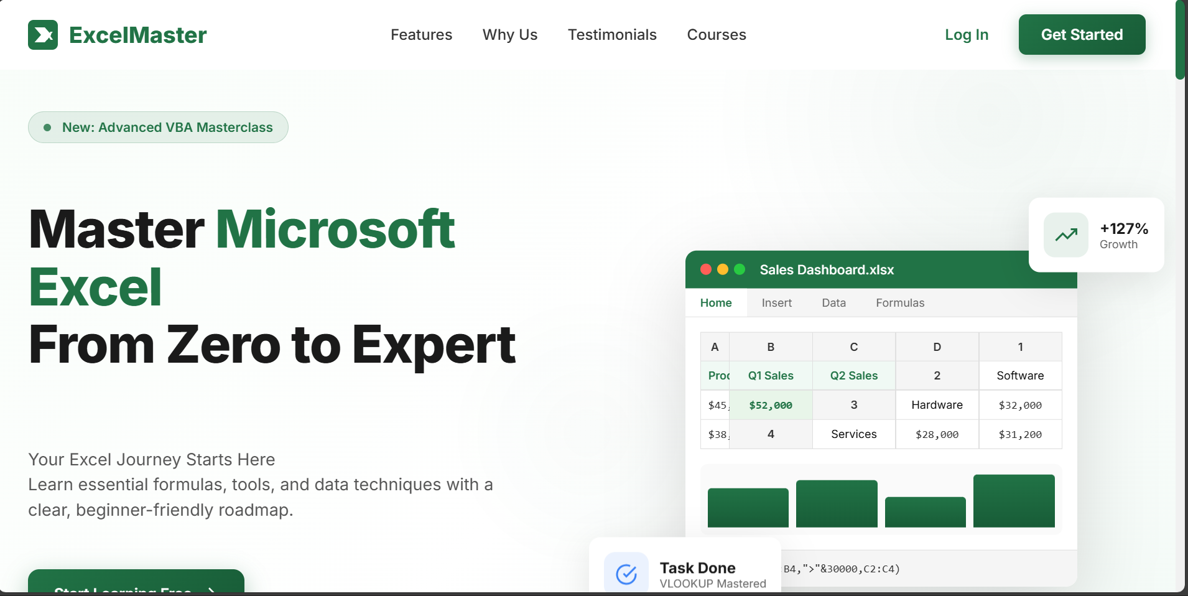
Task: Click the green dot in the VBA Masterclass badge
Action: [47, 127]
